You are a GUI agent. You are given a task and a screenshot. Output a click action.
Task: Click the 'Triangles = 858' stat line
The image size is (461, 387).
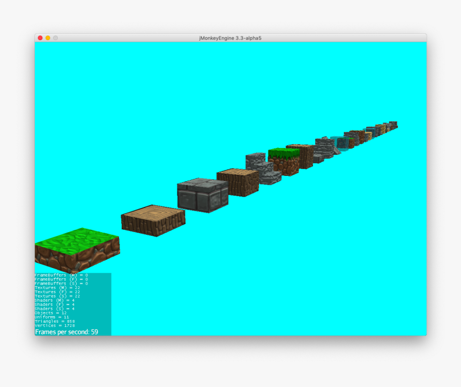coord(55,322)
